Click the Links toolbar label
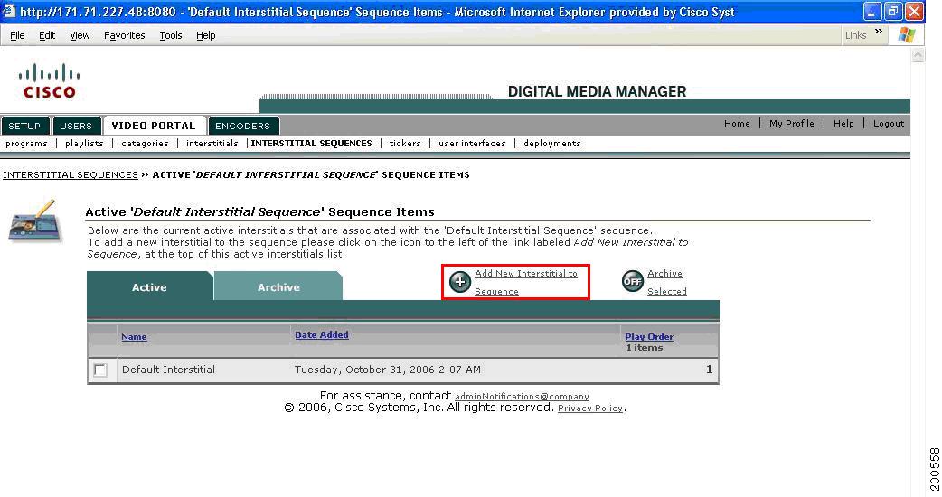The width and height of the screenshot is (942, 497). (855, 35)
